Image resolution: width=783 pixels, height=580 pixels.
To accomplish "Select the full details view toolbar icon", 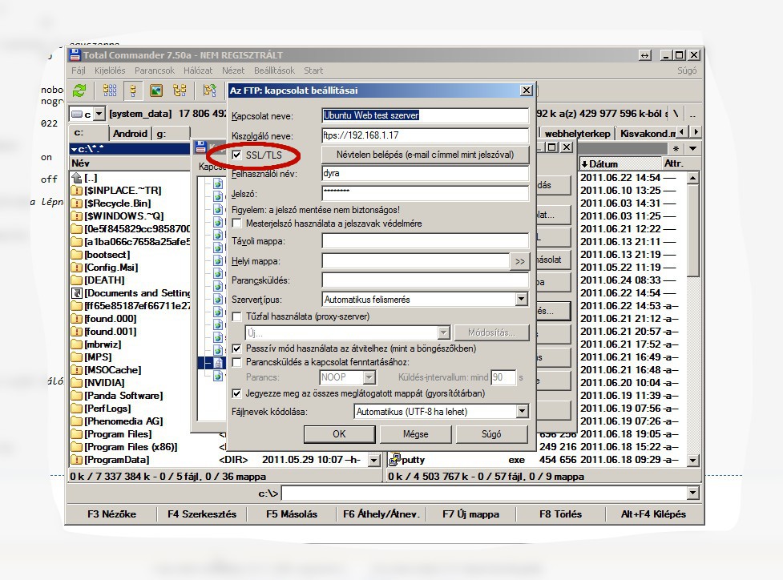I will point(133,91).
